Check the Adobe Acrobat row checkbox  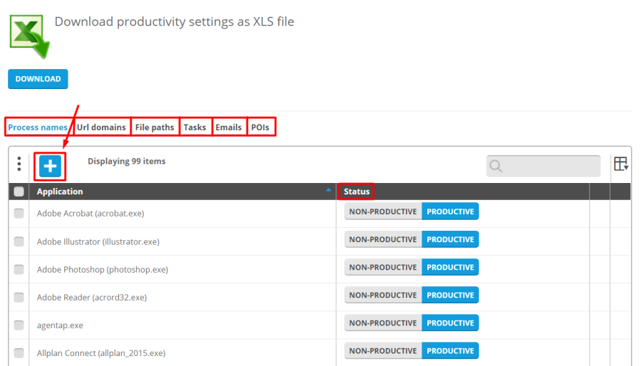click(x=19, y=213)
